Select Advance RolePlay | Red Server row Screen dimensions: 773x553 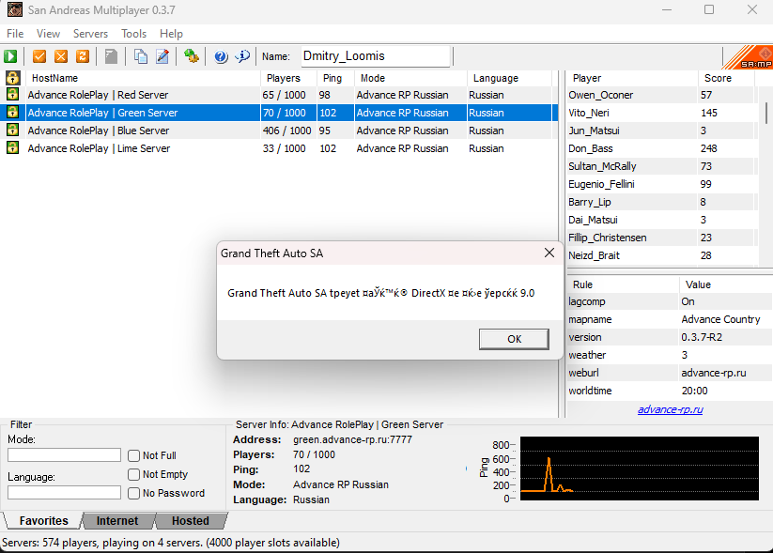[x=279, y=95]
